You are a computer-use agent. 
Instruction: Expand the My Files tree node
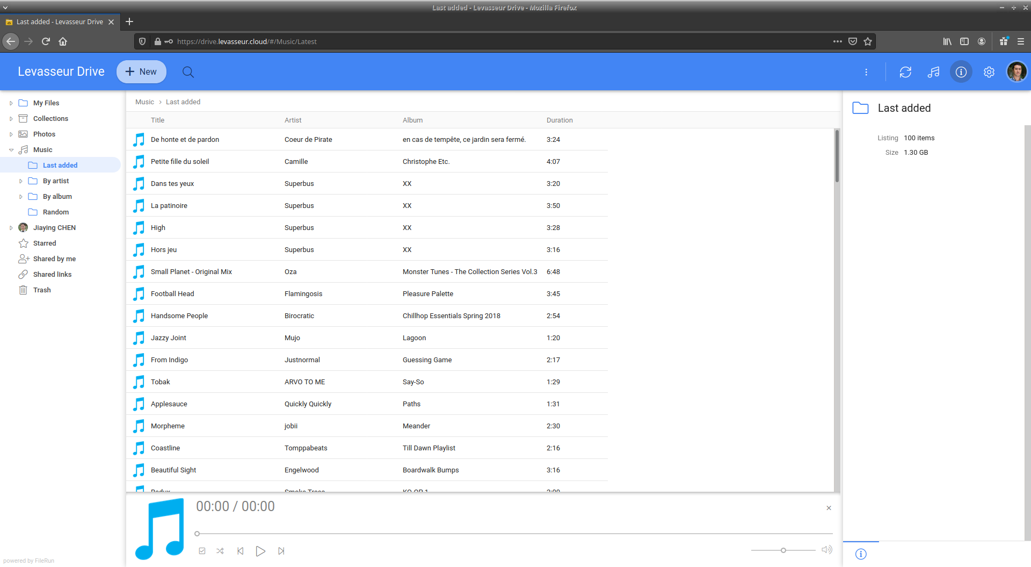11,103
